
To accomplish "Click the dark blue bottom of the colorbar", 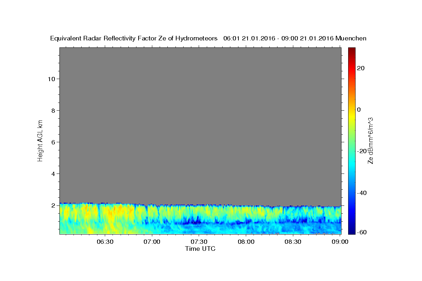I will click(352, 230).
